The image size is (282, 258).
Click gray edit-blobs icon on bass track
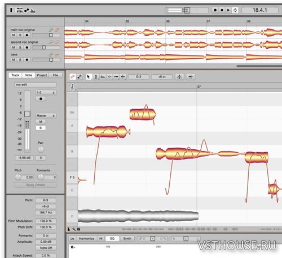(51, 54)
